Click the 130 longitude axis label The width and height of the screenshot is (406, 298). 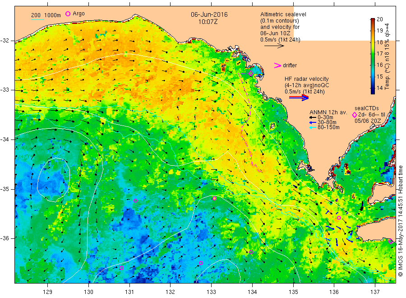tap(88, 292)
